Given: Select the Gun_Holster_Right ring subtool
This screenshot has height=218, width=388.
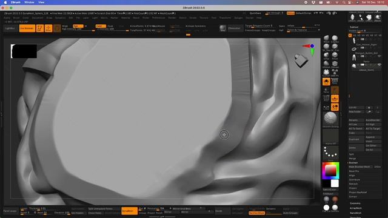Looking at the screenshot, I should tap(354, 49).
